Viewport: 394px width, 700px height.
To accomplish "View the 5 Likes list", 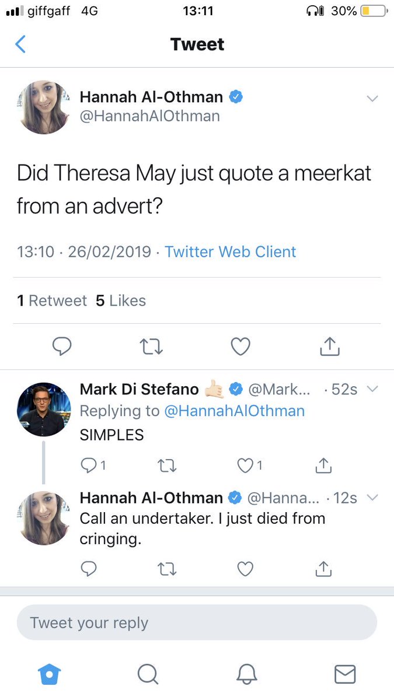I will coord(121,301).
